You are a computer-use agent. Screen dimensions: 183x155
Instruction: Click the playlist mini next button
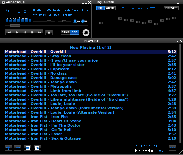pyautogui.click(x=149, y=151)
